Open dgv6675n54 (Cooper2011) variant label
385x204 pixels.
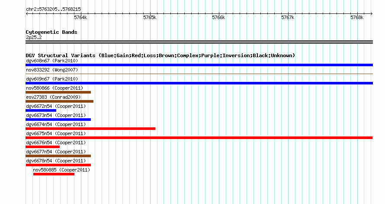coord(56,133)
